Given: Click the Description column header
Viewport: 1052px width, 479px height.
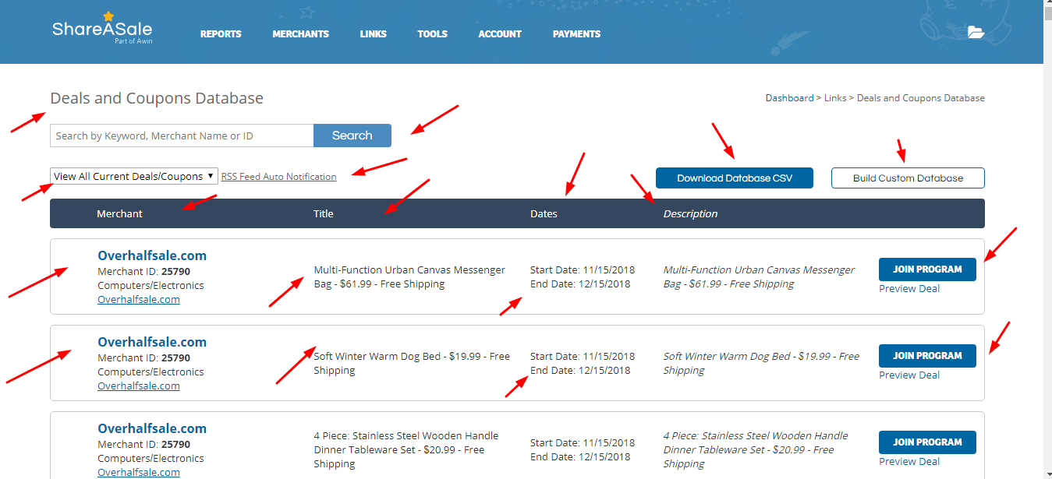Looking at the screenshot, I should pos(690,213).
